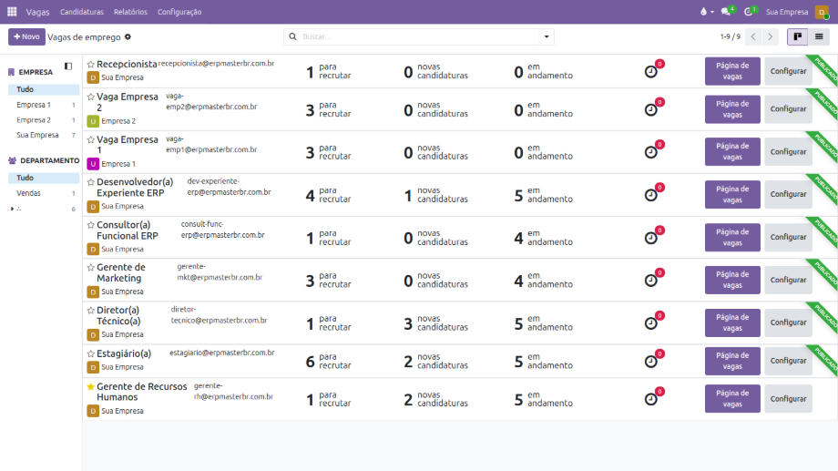Open the Relatórios menu
Viewport: 838px width, 471px height.
131,12
